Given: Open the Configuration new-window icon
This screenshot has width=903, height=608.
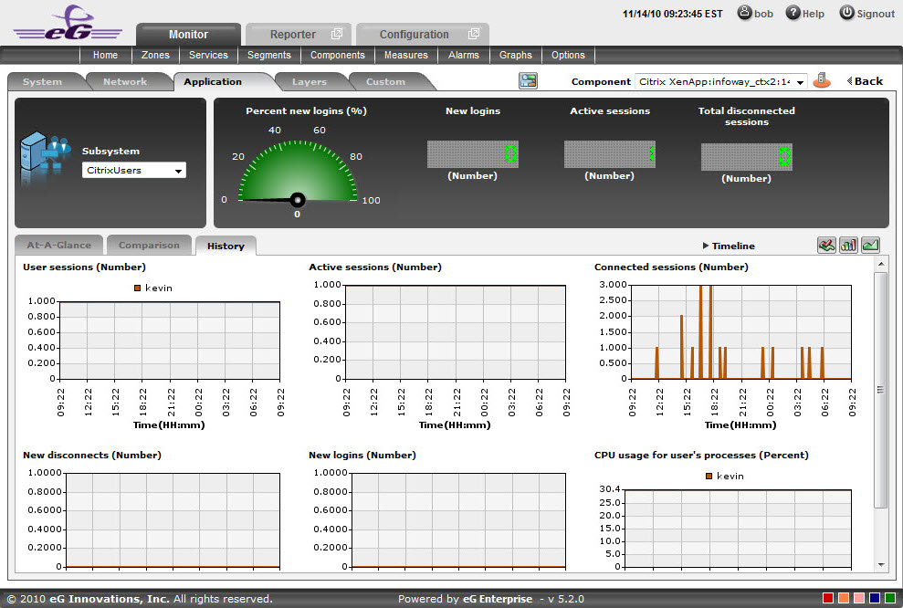Looking at the screenshot, I should [473, 34].
